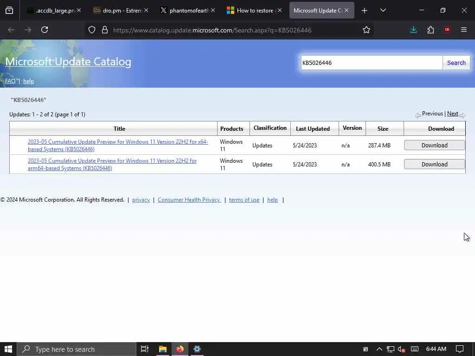475x356 pixels.
Task: Close the dro.pm tab
Action: tap(146, 11)
